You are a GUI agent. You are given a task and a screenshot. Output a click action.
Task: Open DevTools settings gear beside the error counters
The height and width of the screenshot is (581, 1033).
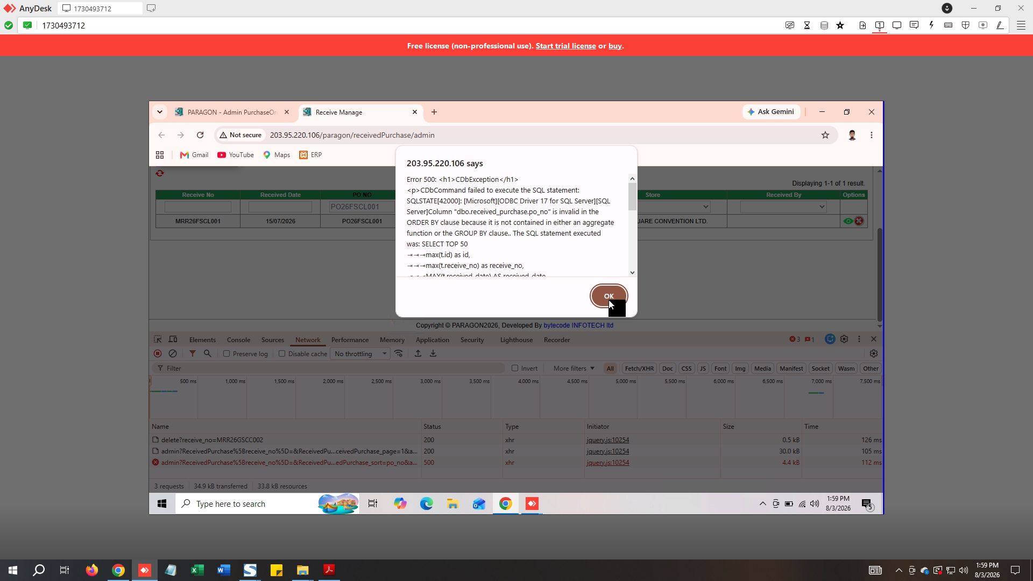coord(844,339)
